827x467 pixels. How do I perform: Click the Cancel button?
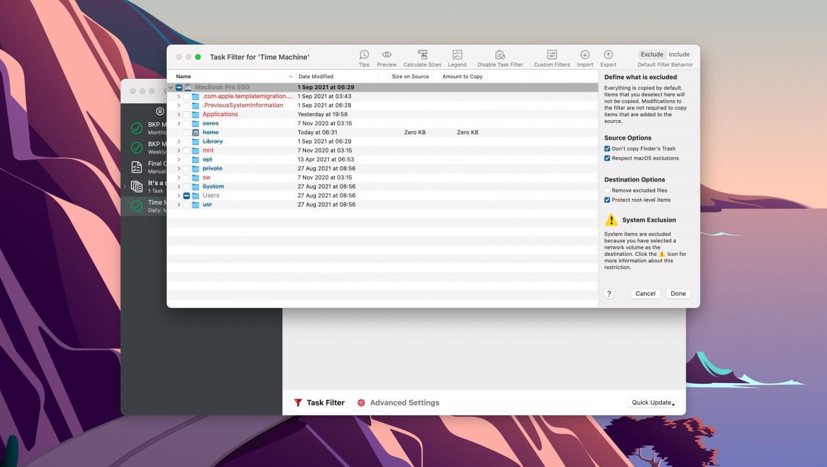coord(645,293)
